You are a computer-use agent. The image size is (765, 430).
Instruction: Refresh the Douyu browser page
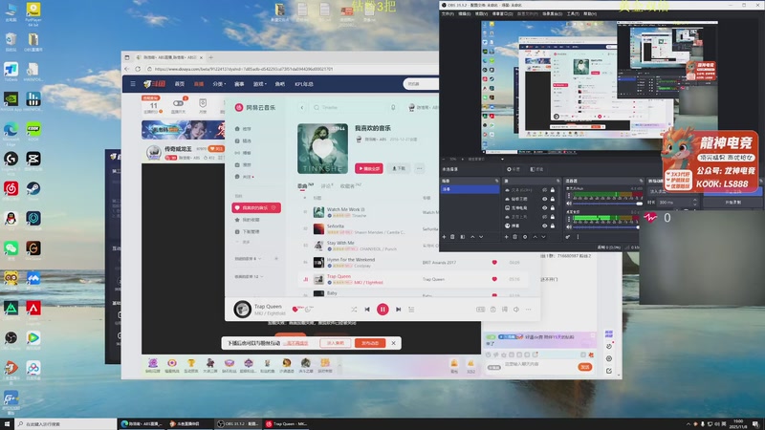click(138, 69)
